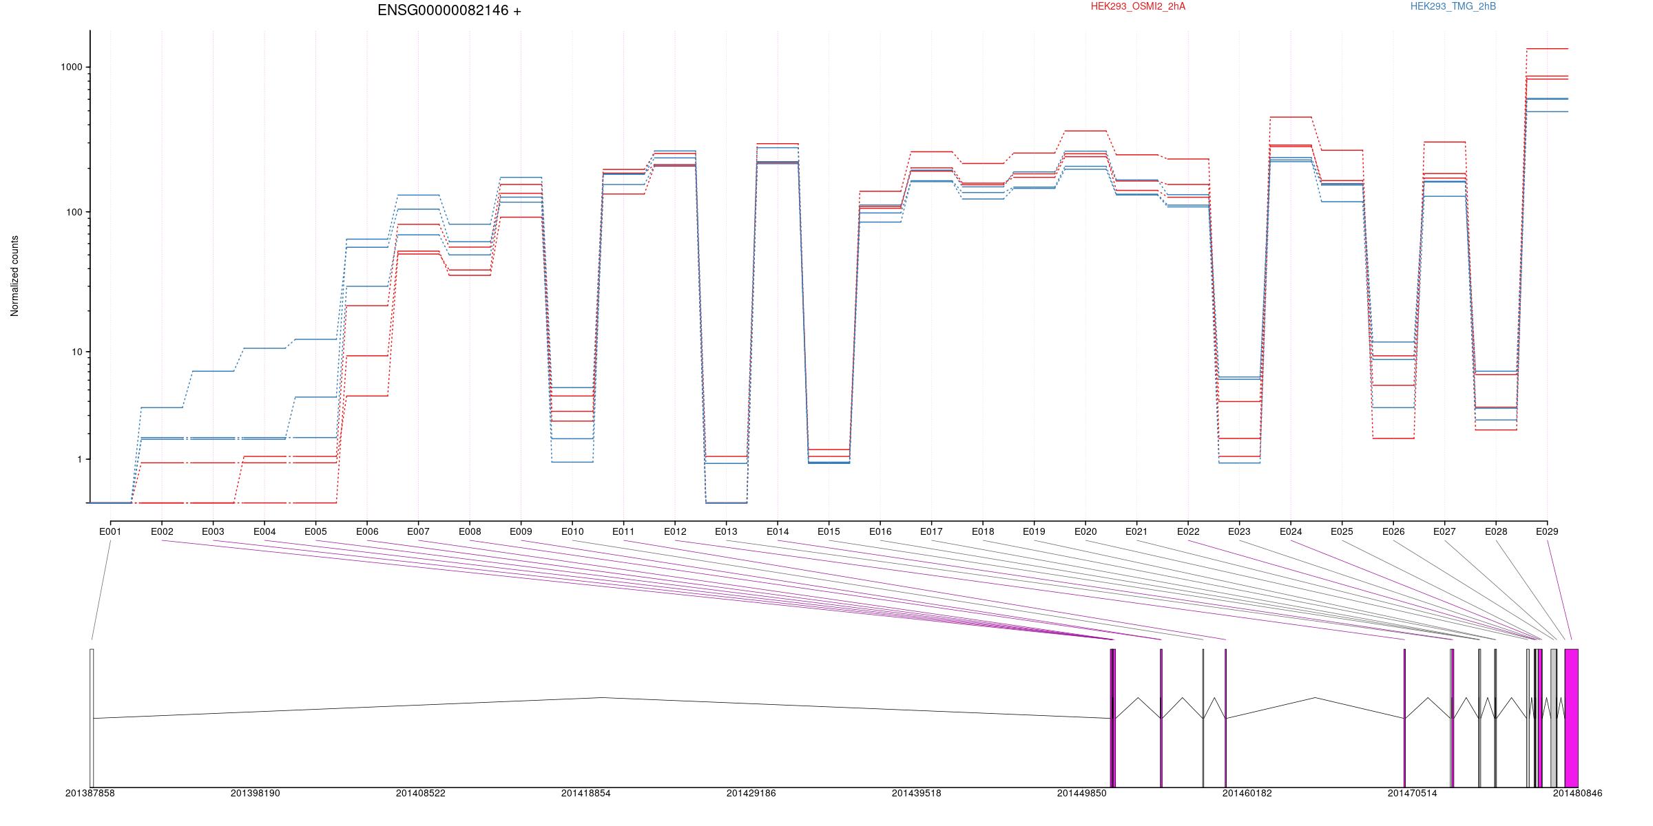Click genomic coordinate 201480846
This screenshot has width=1653, height=826.
[1578, 793]
